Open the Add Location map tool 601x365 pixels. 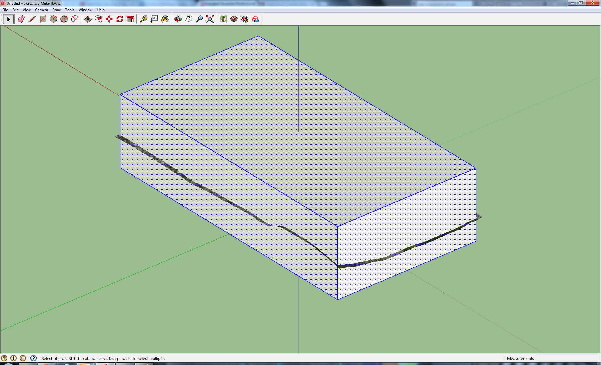point(223,19)
